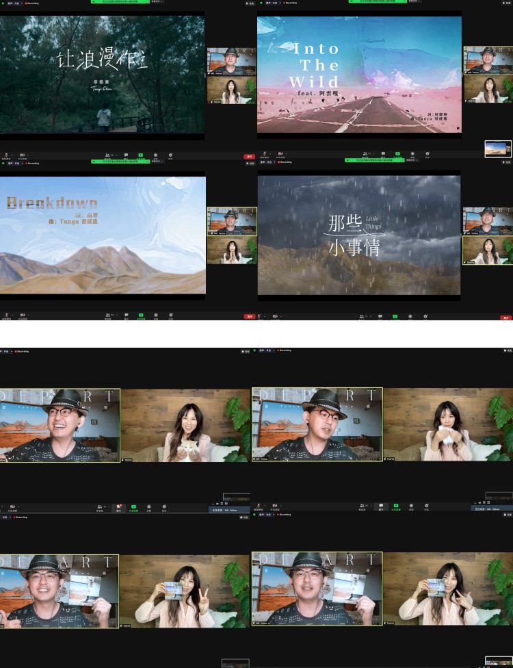Click green share screen icon under cat video
This screenshot has width=513, height=668.
[133, 507]
